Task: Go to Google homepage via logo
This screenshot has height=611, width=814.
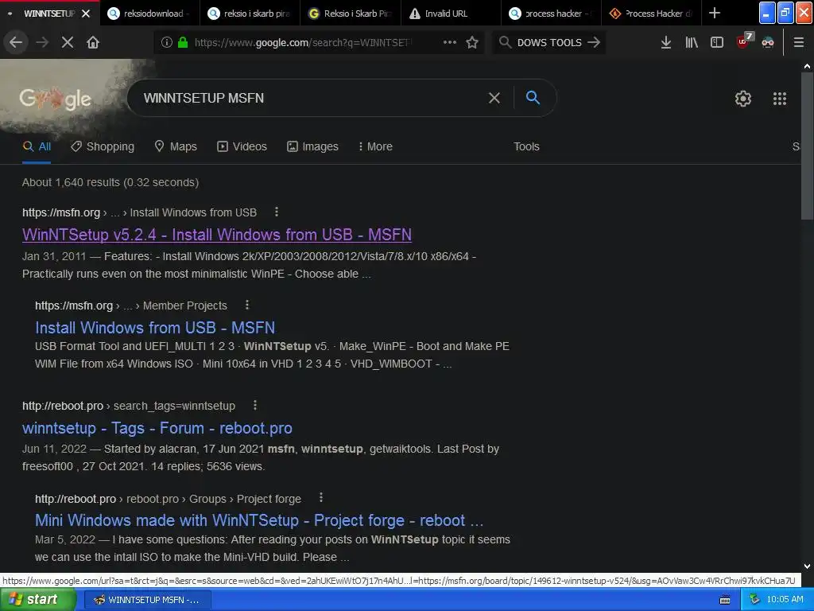Action: [56, 98]
